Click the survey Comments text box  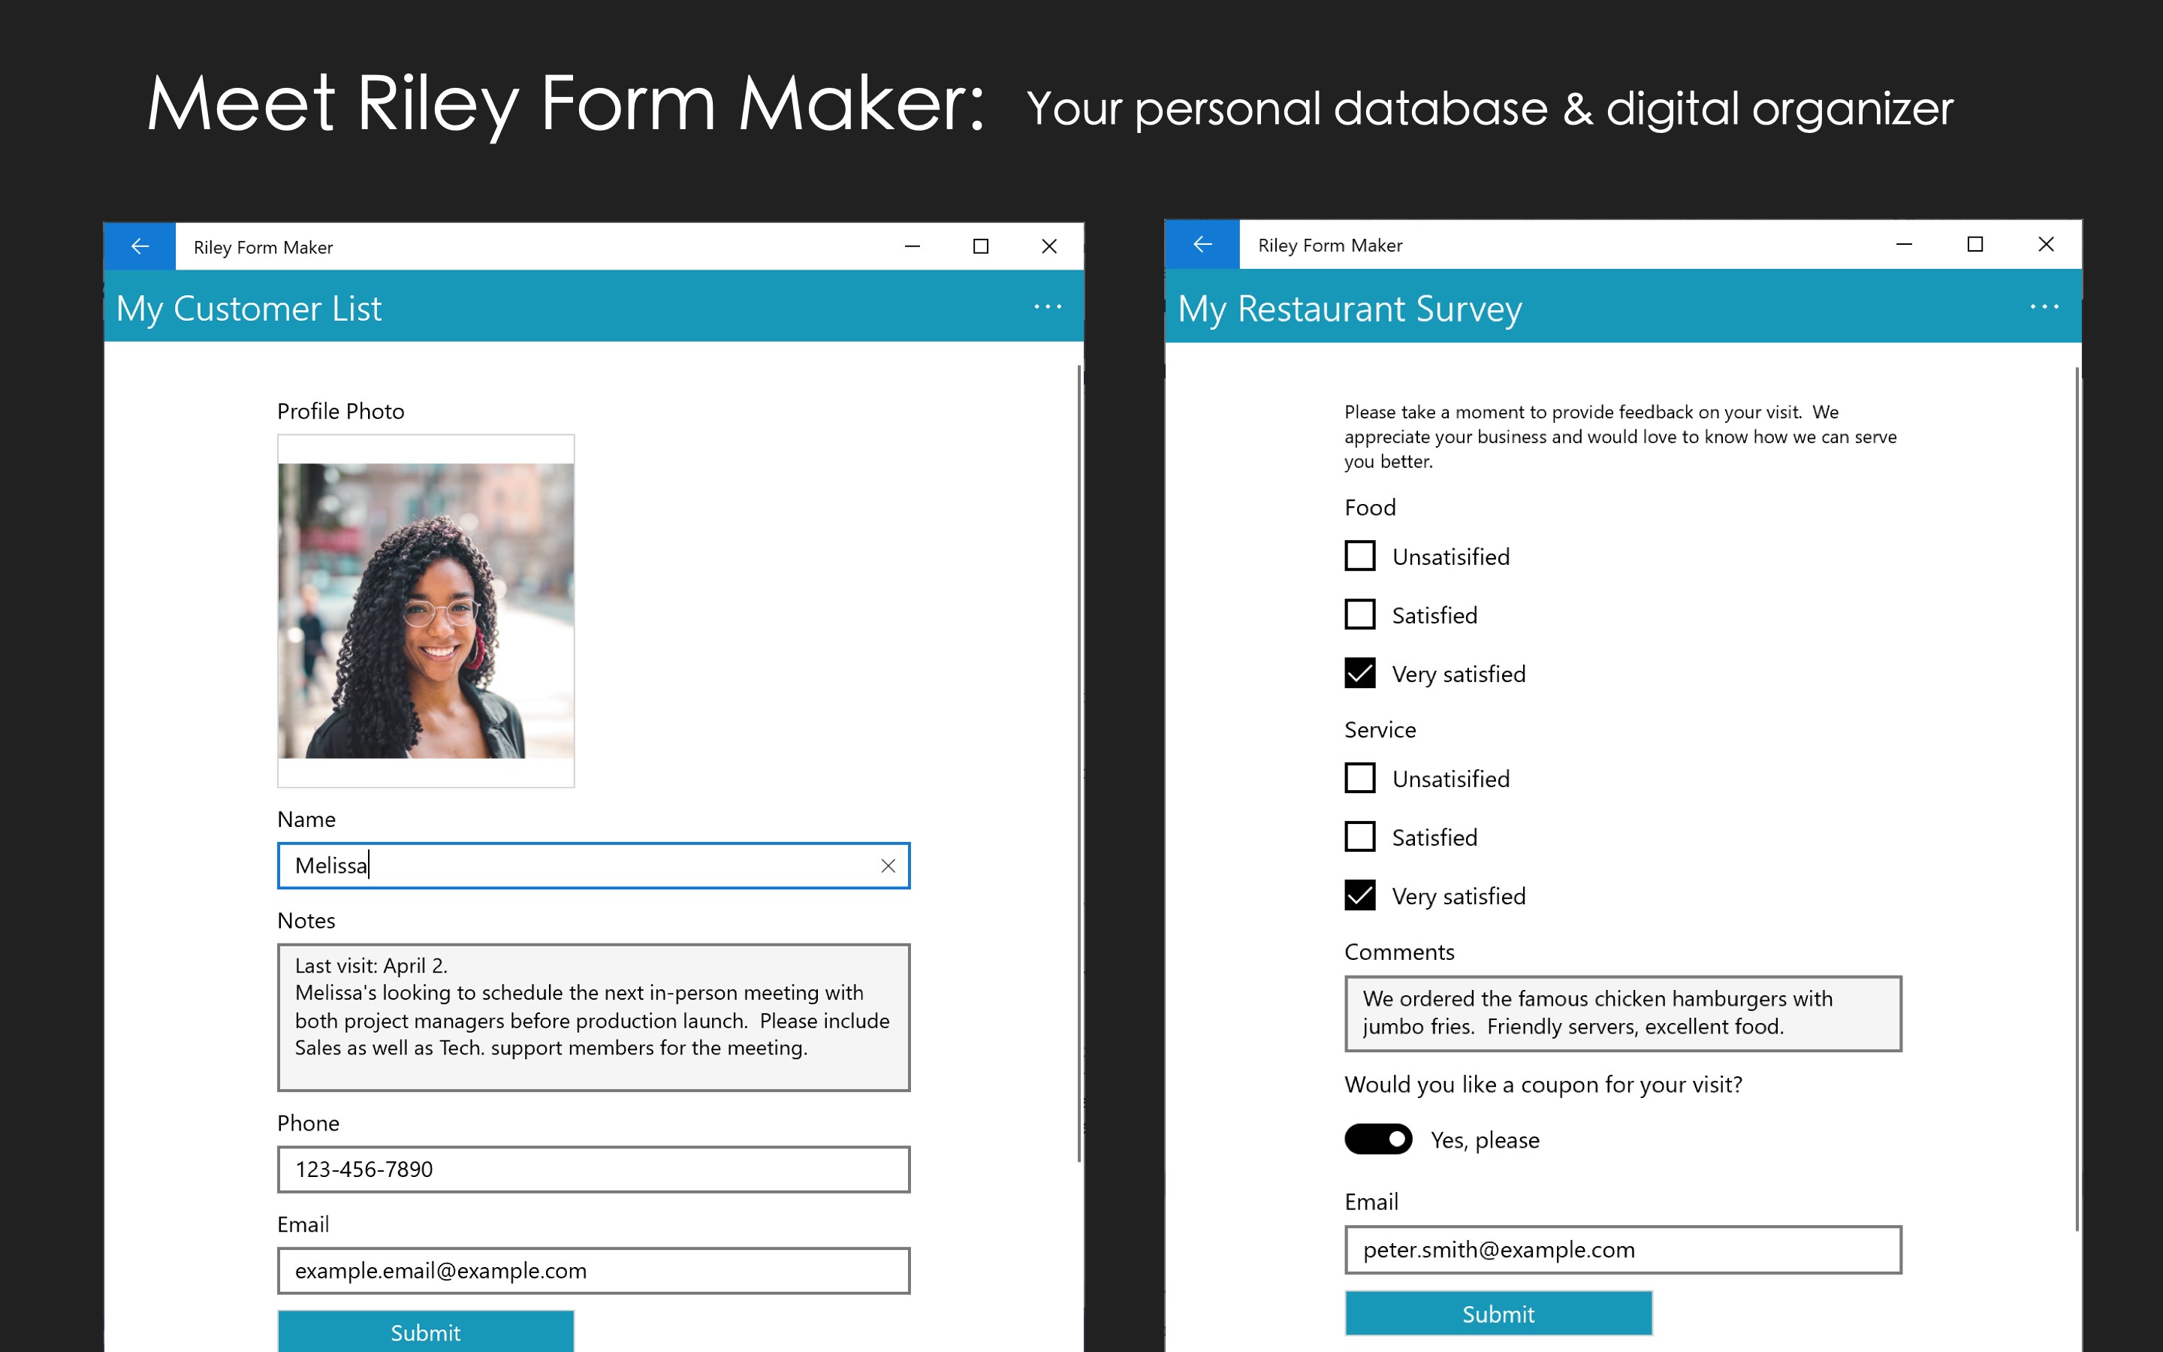(1623, 1013)
